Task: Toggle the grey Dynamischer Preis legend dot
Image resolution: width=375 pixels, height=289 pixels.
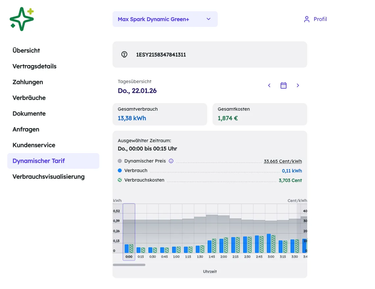Action: pyautogui.click(x=120, y=161)
